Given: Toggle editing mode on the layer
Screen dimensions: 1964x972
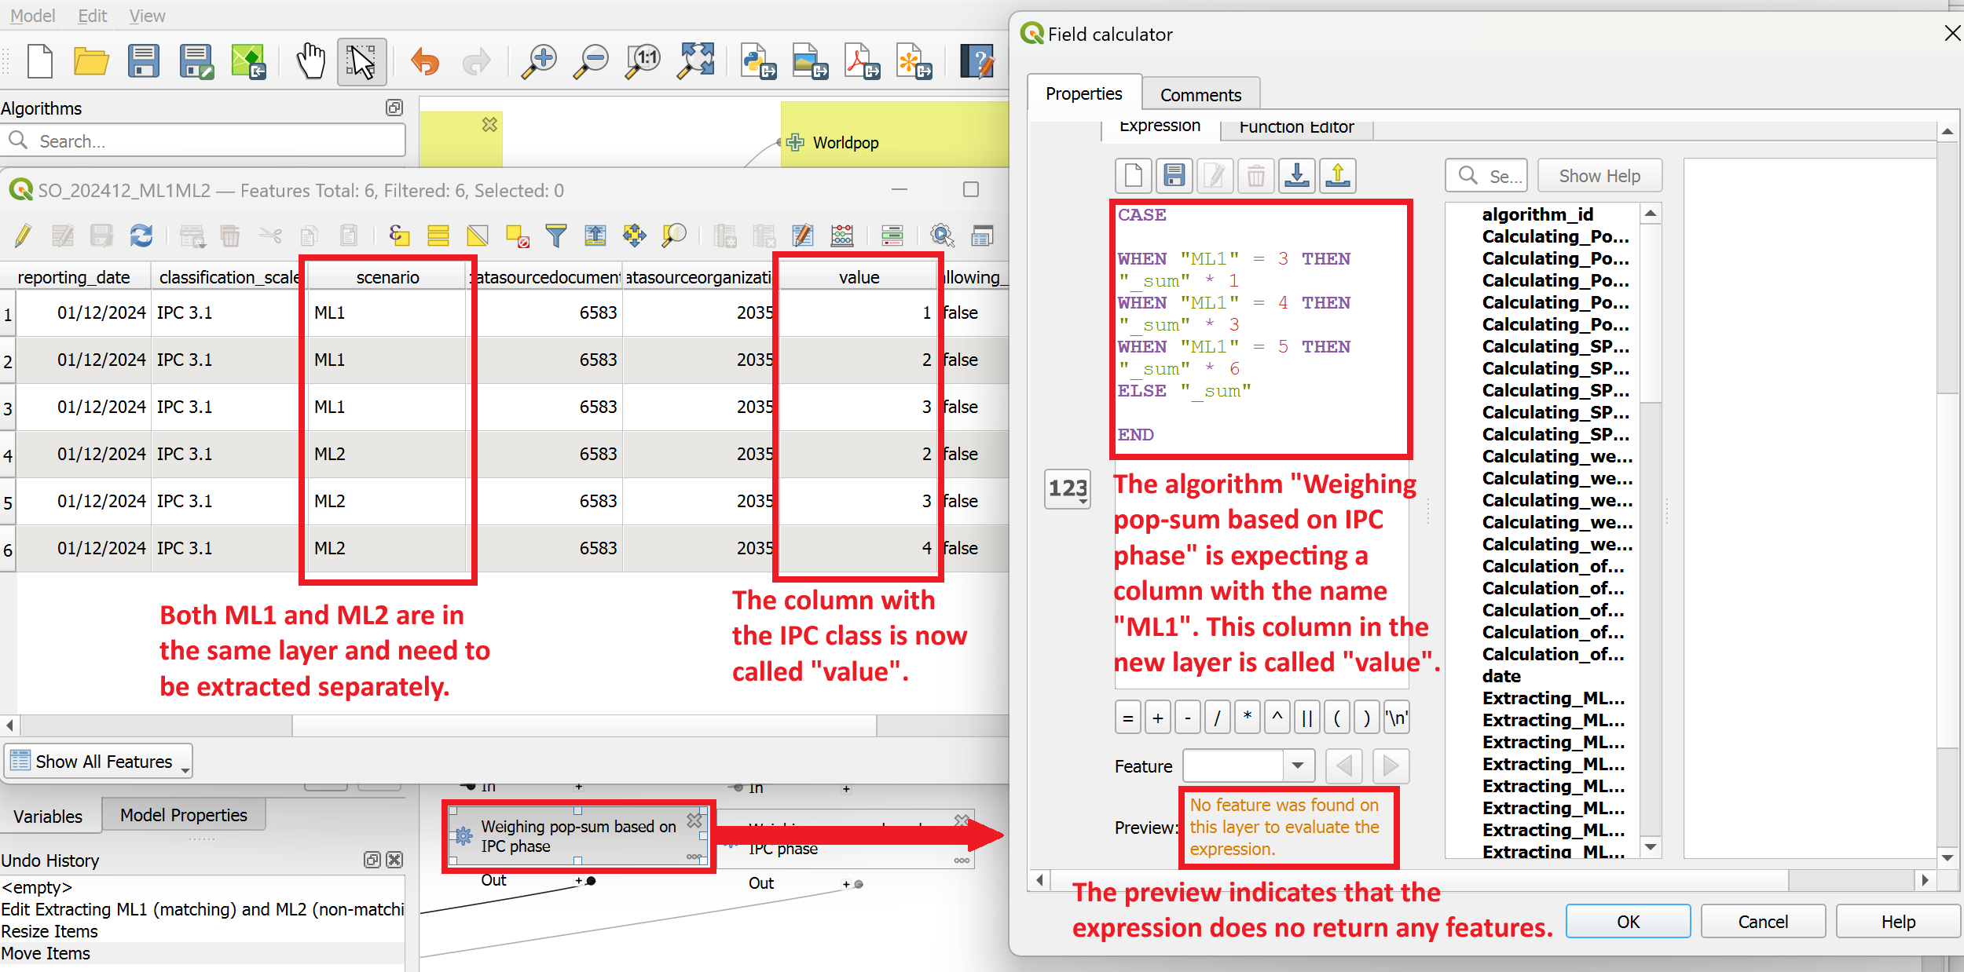Looking at the screenshot, I should 22,236.
